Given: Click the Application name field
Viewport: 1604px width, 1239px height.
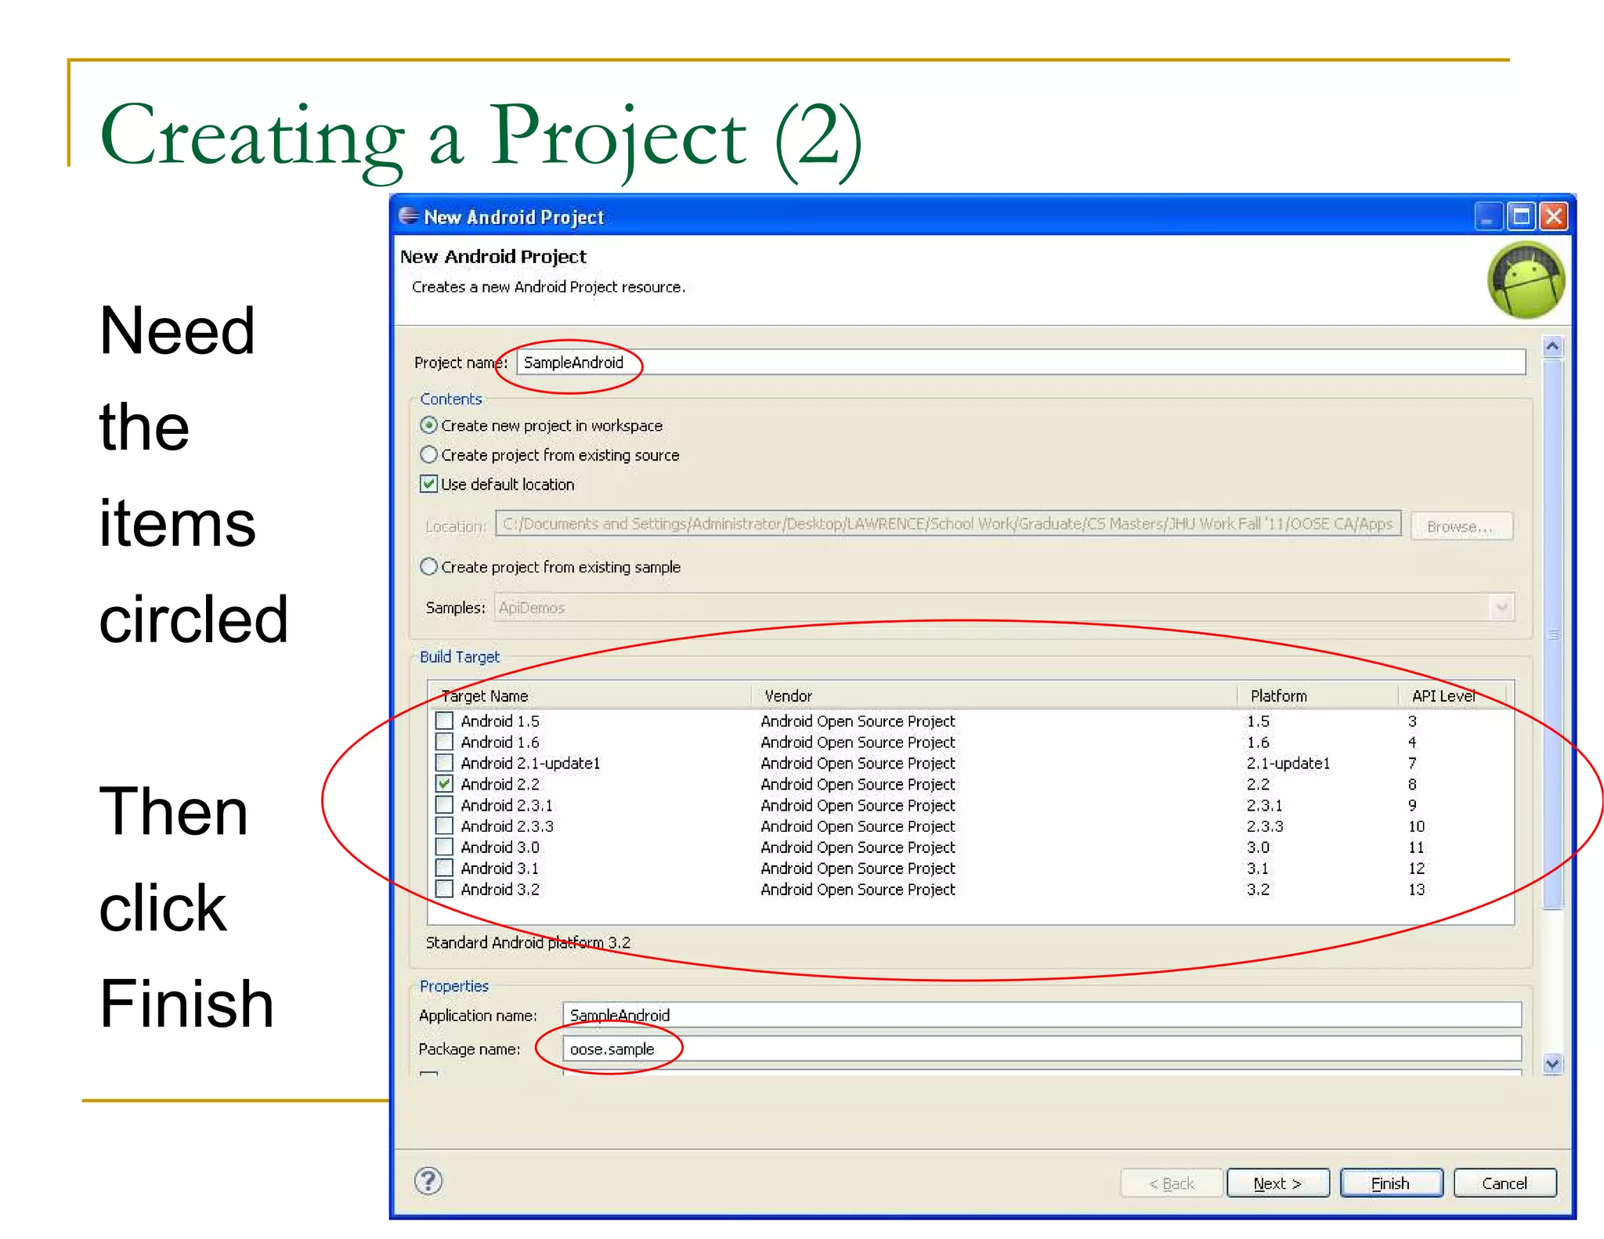Looking at the screenshot, I should point(1042,1015).
